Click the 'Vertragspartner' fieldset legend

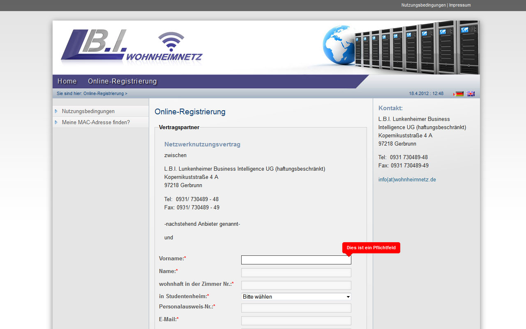(x=179, y=127)
